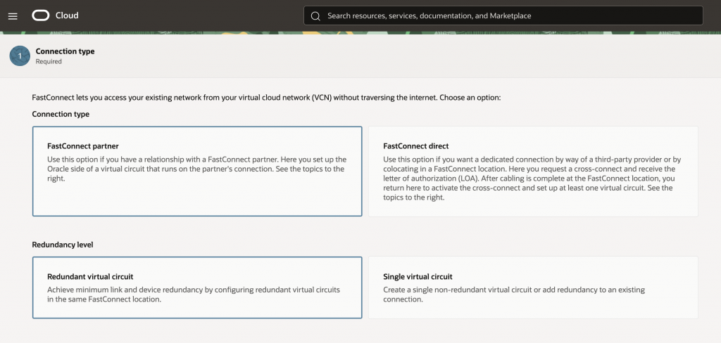Click the Oracle logo icon

point(40,15)
